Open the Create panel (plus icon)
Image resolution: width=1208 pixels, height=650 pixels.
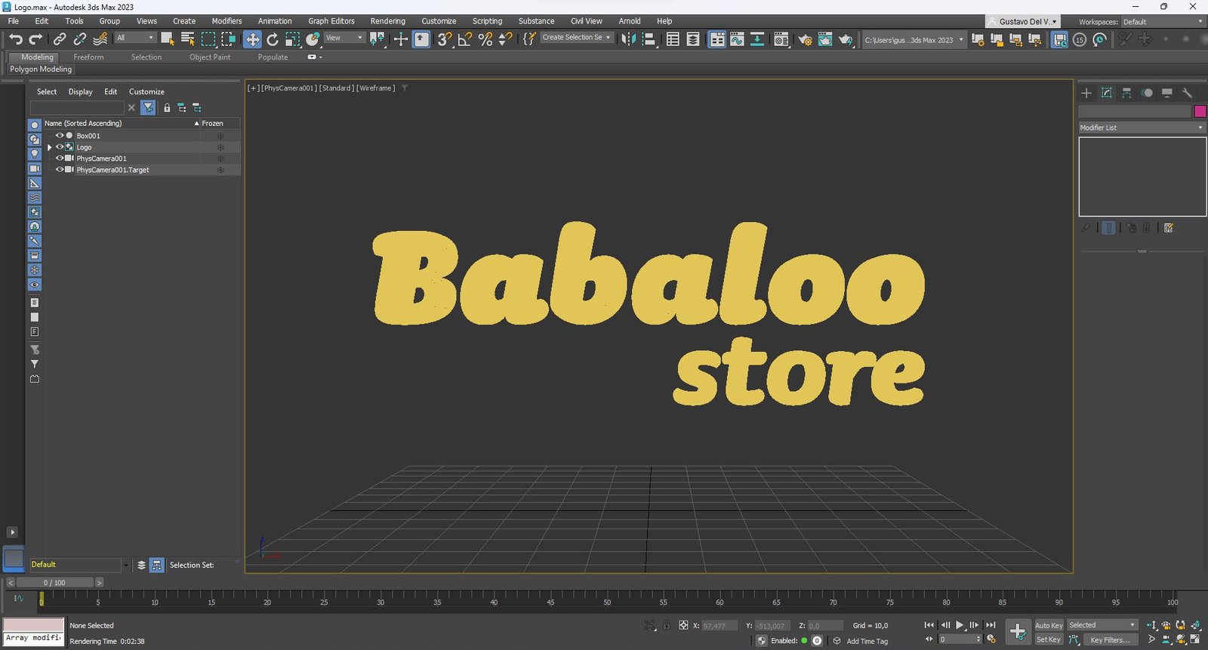coord(1086,93)
